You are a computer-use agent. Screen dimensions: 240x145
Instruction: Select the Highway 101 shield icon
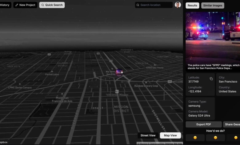(x=170, y=81)
